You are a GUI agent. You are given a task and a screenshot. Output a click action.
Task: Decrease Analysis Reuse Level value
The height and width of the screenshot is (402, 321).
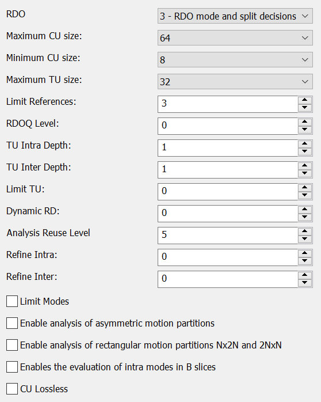pos(305,239)
